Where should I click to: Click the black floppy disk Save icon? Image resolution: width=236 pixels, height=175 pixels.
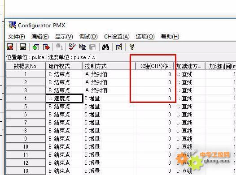23,47
